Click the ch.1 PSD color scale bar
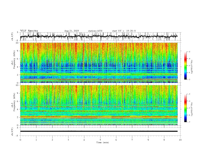The width and height of the screenshot is (203, 157). [185, 65]
